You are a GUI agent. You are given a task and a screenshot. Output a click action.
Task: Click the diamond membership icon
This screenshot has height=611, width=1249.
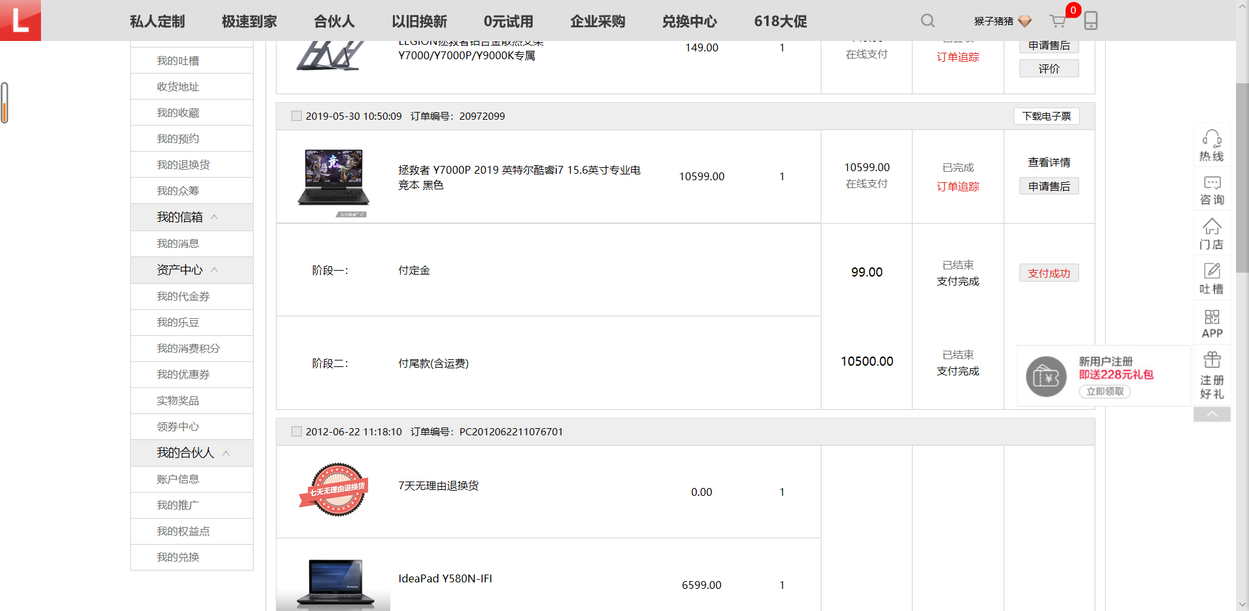(x=1025, y=21)
